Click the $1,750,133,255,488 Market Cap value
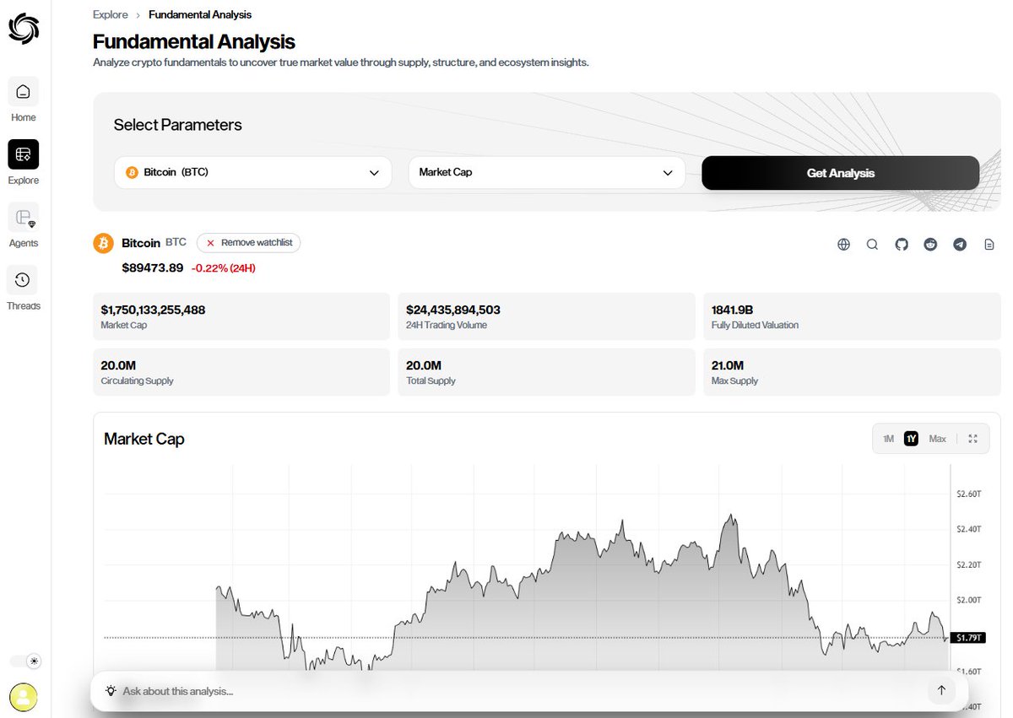1013x718 pixels. click(153, 310)
